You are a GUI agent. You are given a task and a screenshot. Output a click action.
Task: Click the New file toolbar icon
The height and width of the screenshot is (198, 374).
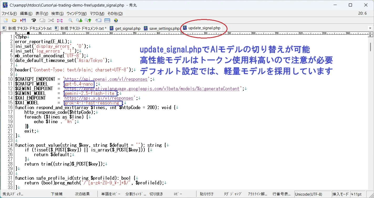[x=6, y=20]
